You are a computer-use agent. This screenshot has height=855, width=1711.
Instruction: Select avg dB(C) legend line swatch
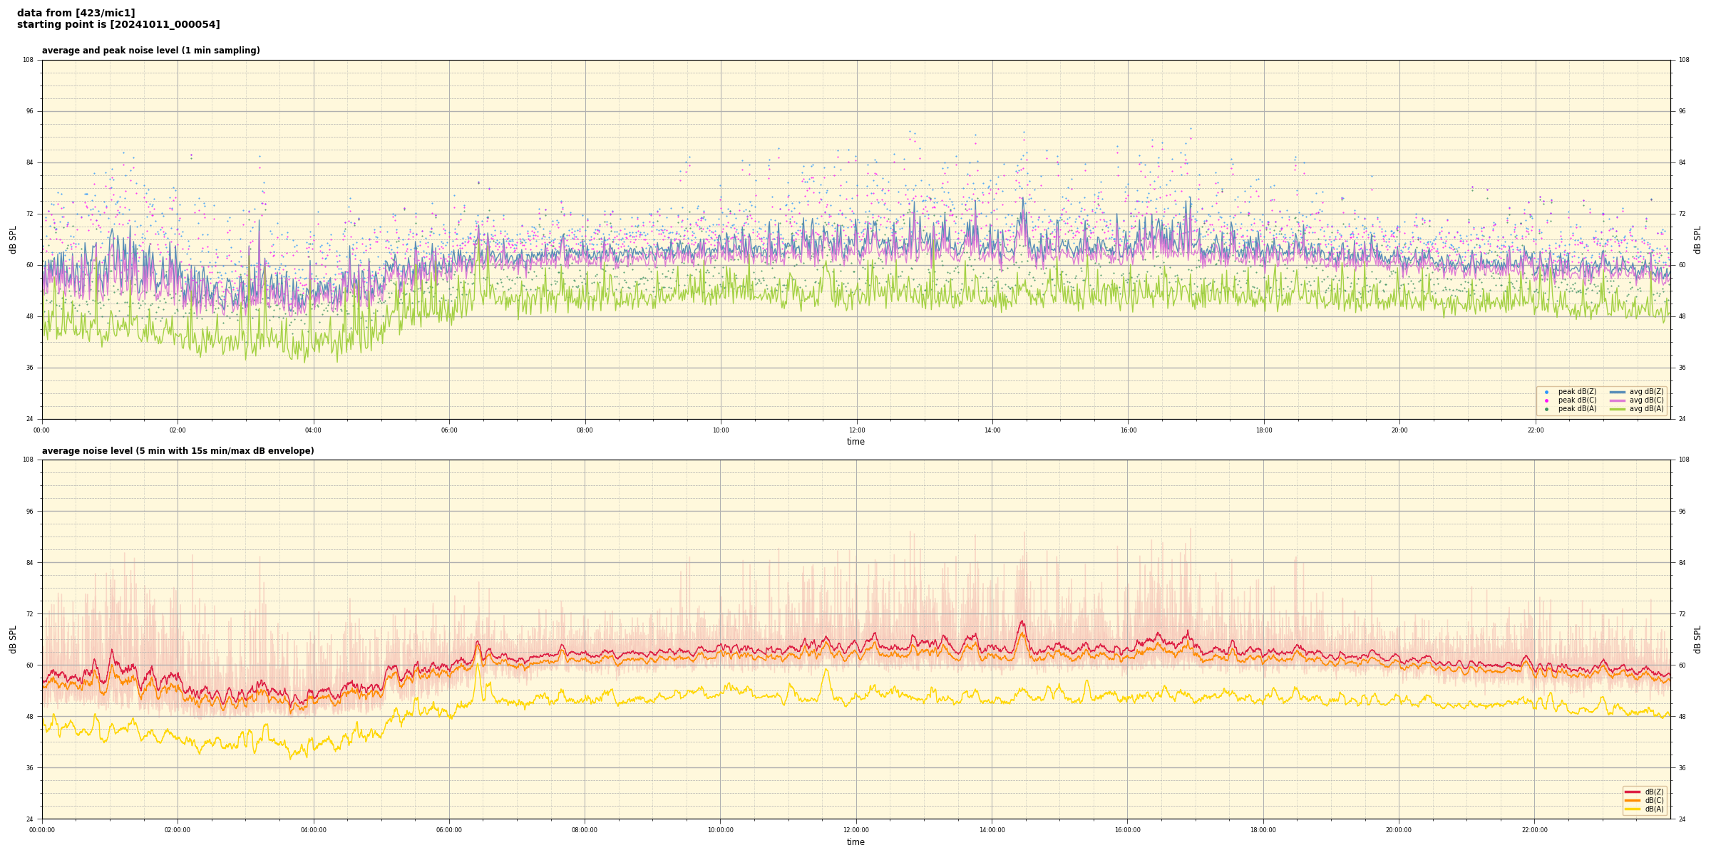[x=1618, y=400]
